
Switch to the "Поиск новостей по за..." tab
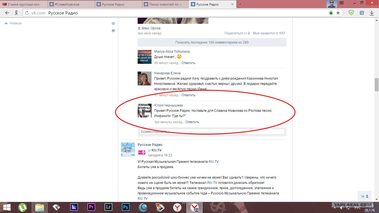click(166, 4)
